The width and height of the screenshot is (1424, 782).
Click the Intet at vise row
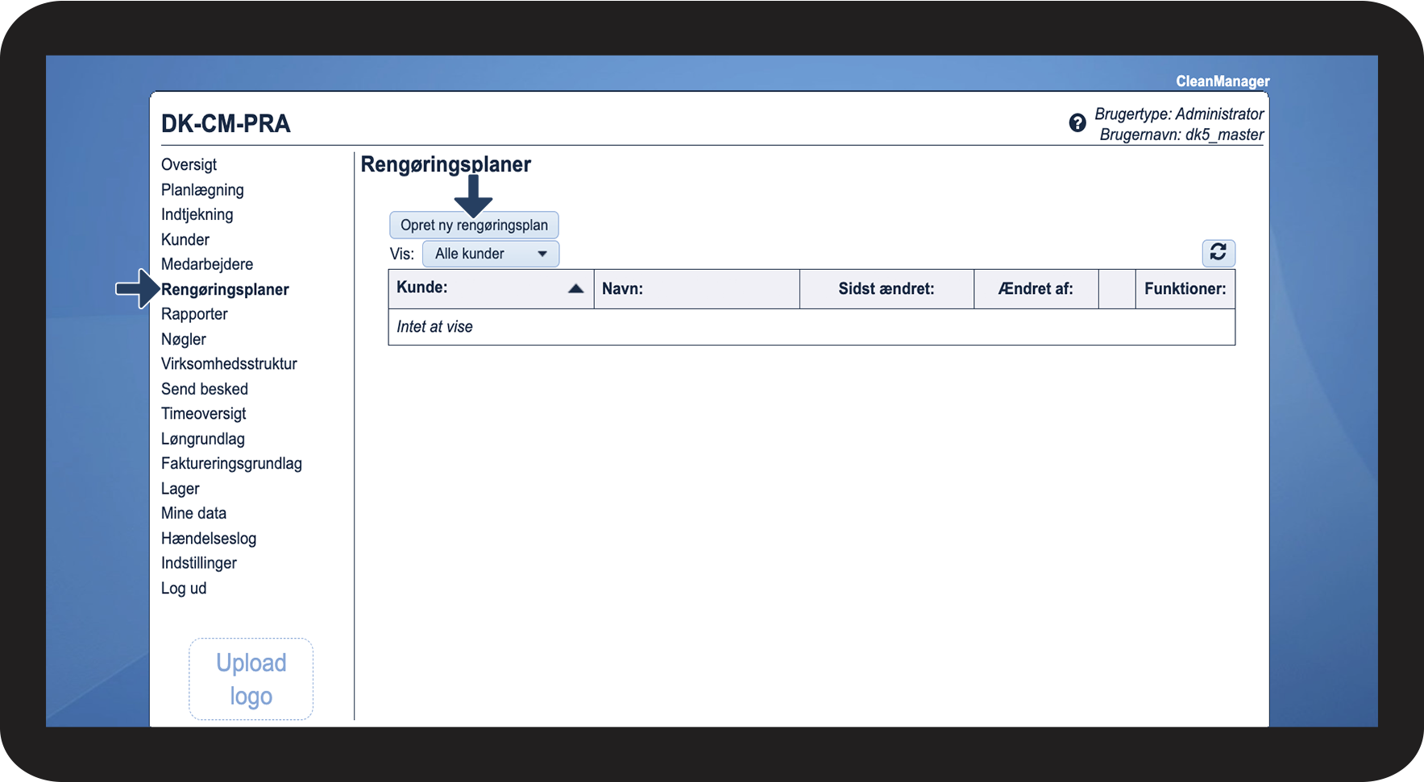click(812, 327)
